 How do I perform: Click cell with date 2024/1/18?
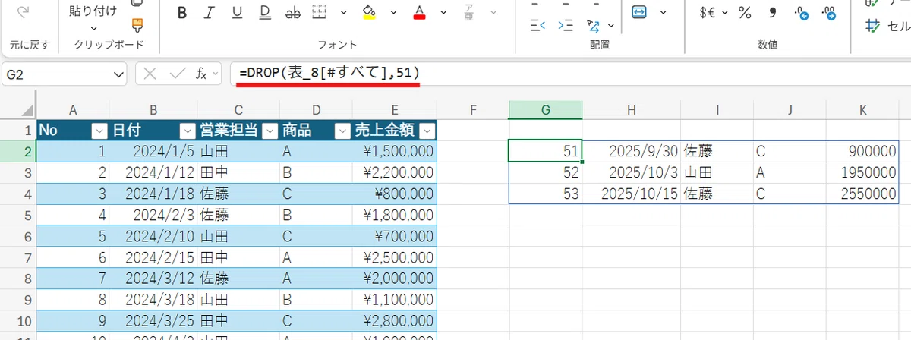(153, 194)
